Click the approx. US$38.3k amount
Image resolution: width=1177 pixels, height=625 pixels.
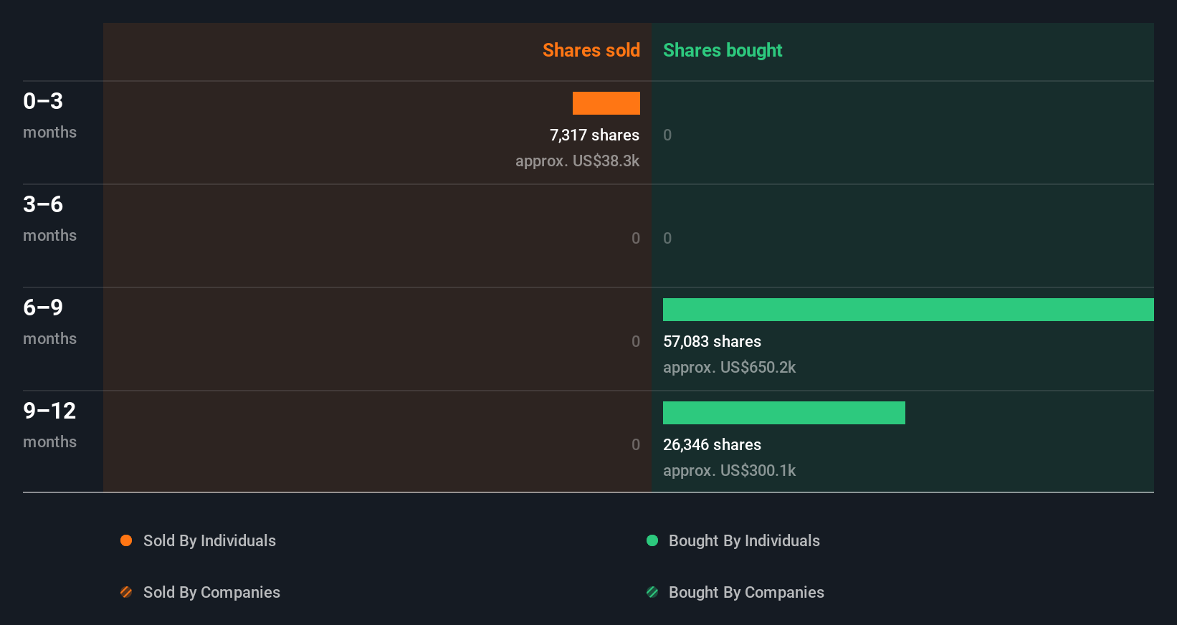point(578,161)
